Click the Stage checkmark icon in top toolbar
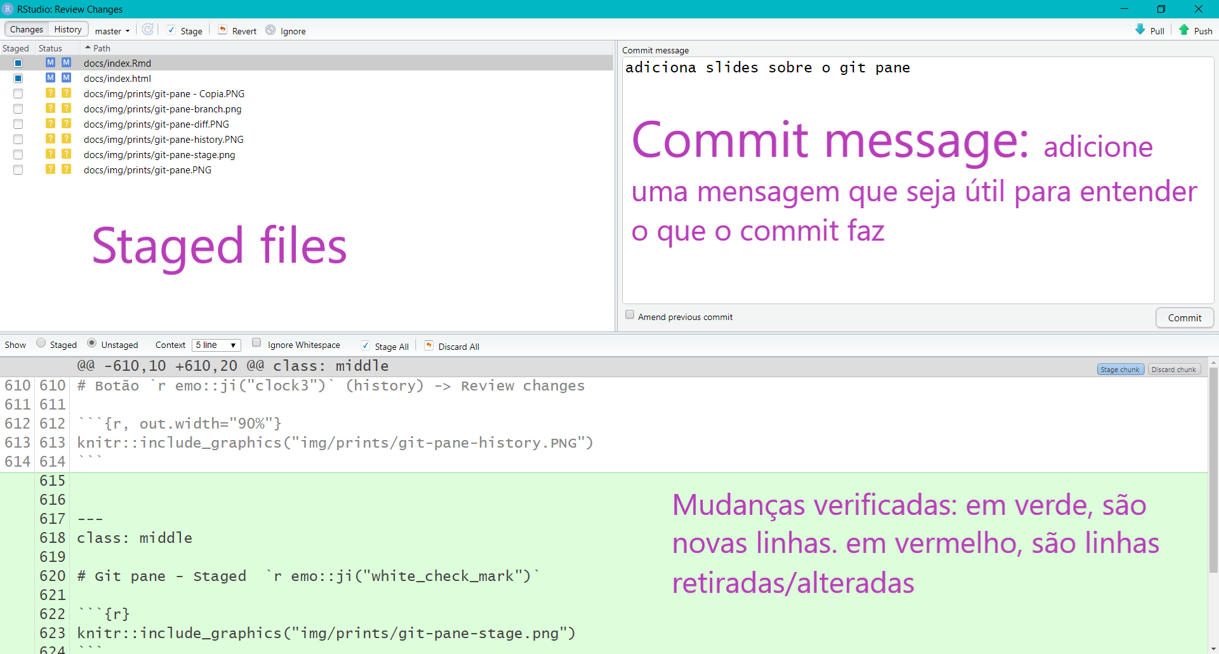The width and height of the screenshot is (1219, 654). (x=171, y=30)
